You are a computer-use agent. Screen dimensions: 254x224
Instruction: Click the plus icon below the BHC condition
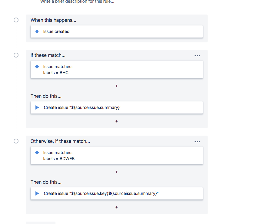pyautogui.click(x=116, y=86)
